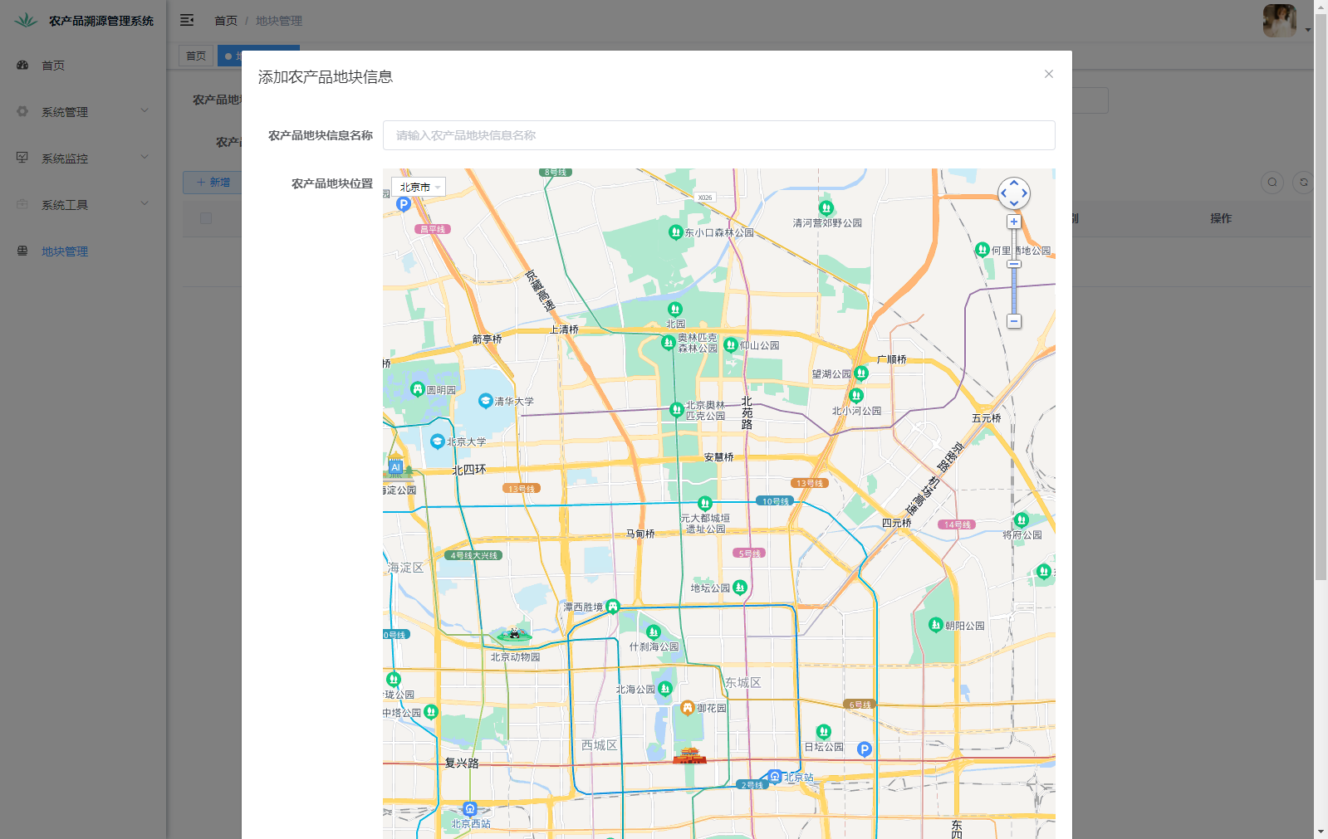Switch to the 首页 page tab
The height and width of the screenshot is (839, 1328).
(x=196, y=56)
